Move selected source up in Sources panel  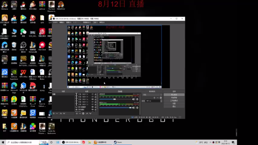click(87, 113)
